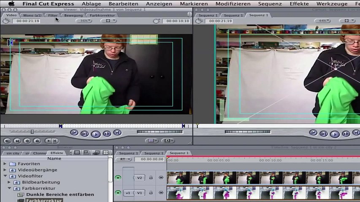The width and height of the screenshot is (360, 202).
Task: Click the mark clip button in Viewer
Action: click(17, 141)
